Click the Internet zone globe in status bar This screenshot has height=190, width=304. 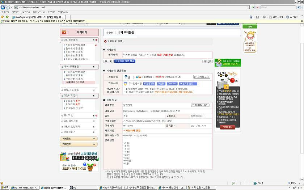point(255,183)
